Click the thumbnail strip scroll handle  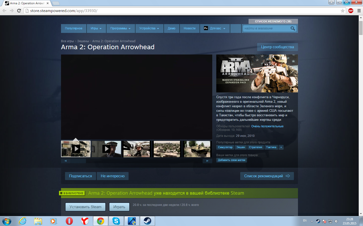pyautogui.click(x=78, y=161)
